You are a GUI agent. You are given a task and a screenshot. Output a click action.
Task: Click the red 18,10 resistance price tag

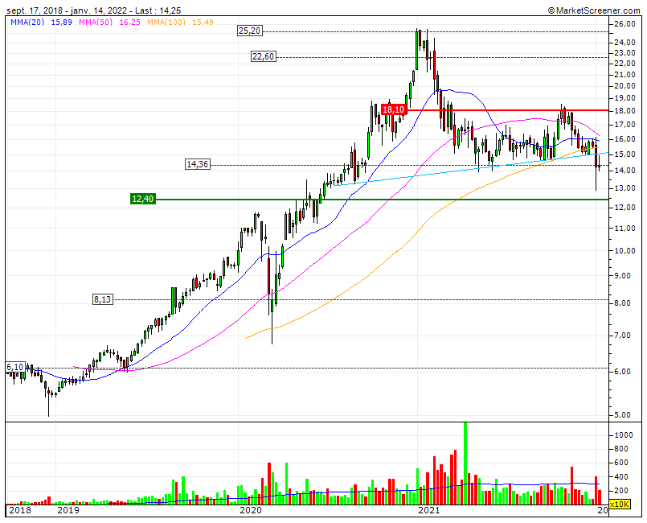393,109
